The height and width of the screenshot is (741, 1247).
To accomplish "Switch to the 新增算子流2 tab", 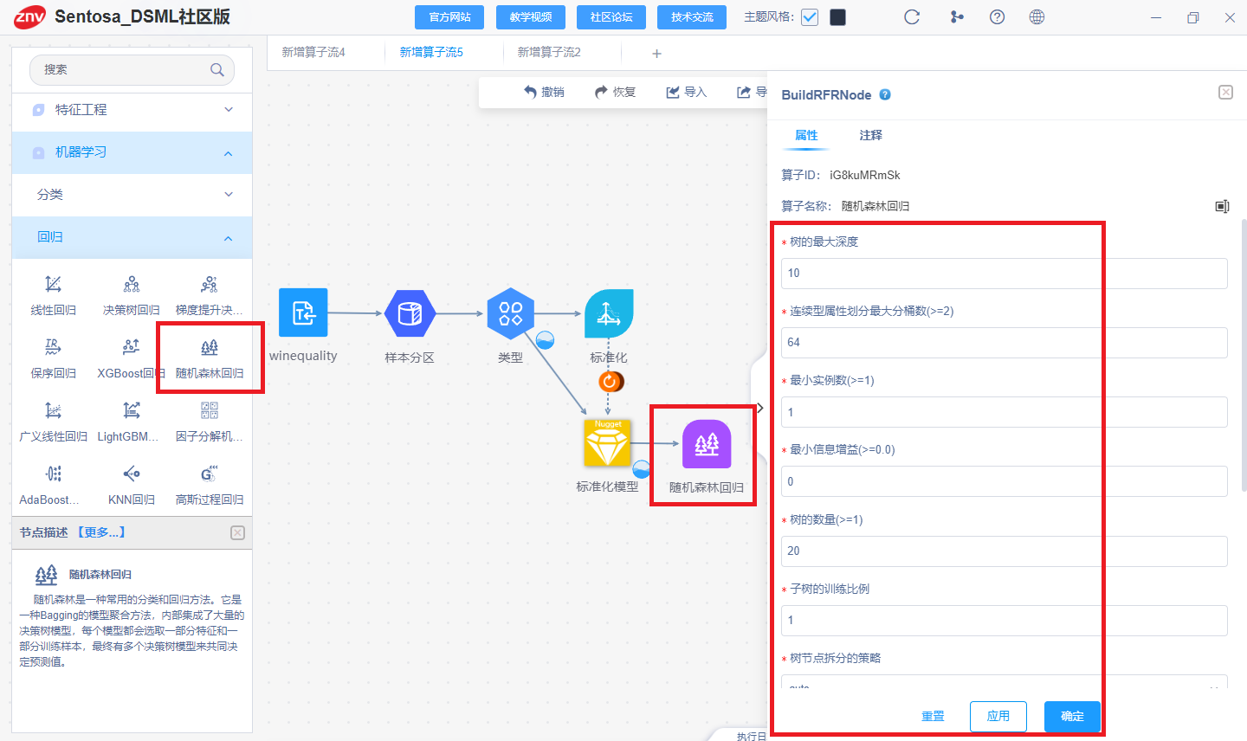I will click(x=549, y=52).
